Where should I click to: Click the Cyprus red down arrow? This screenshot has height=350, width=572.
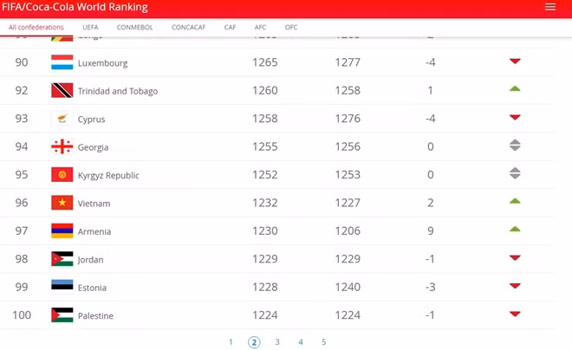515,118
